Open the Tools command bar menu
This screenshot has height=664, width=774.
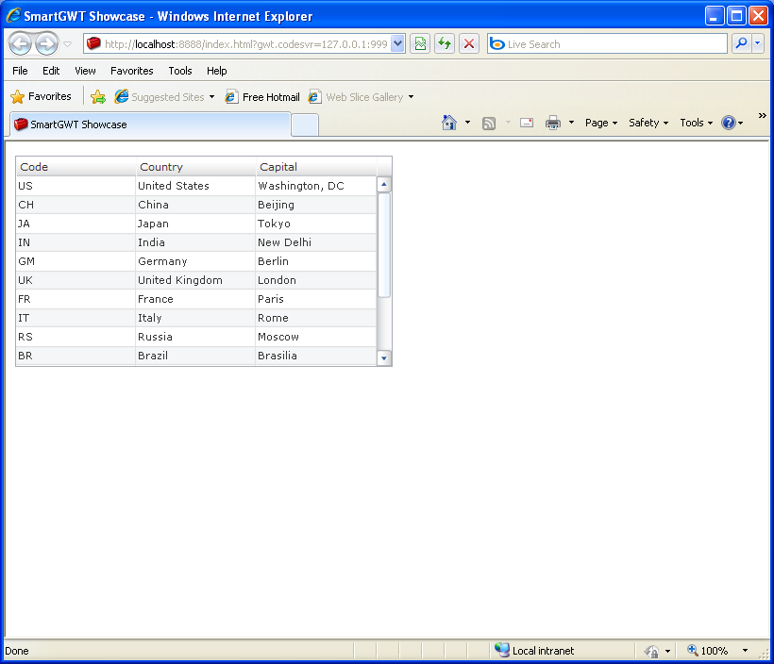point(696,123)
